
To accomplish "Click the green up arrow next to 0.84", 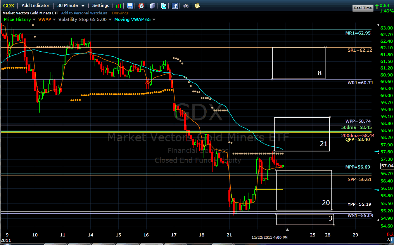I will click(377, 7).
